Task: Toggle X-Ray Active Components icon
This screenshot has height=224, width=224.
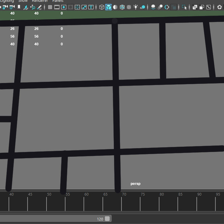Action: [x=202, y=7]
